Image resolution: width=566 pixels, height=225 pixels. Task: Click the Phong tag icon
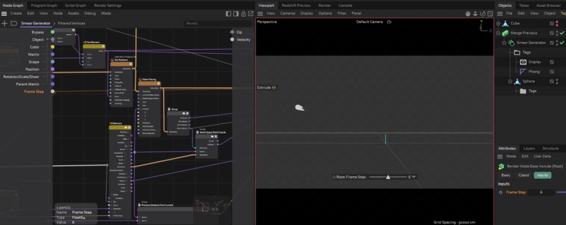(x=523, y=71)
